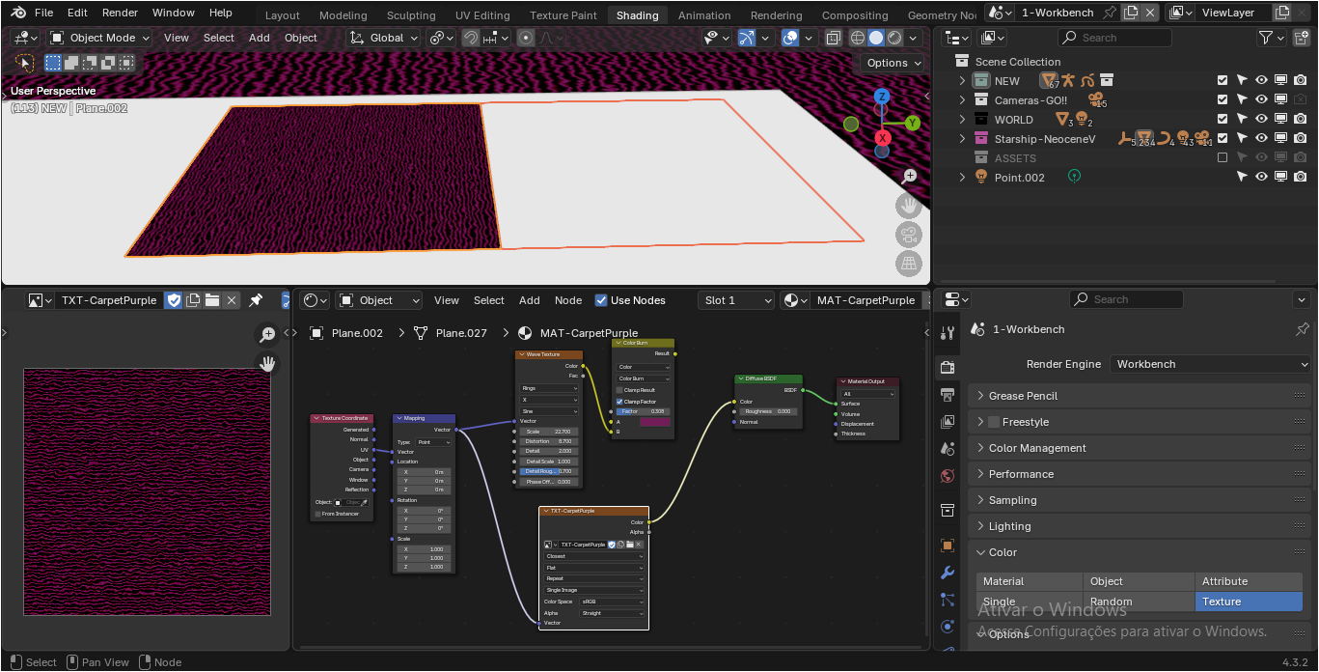Switch viewport to orthographic grid view
This screenshot has width=1319, height=672.
pyautogui.click(x=908, y=264)
